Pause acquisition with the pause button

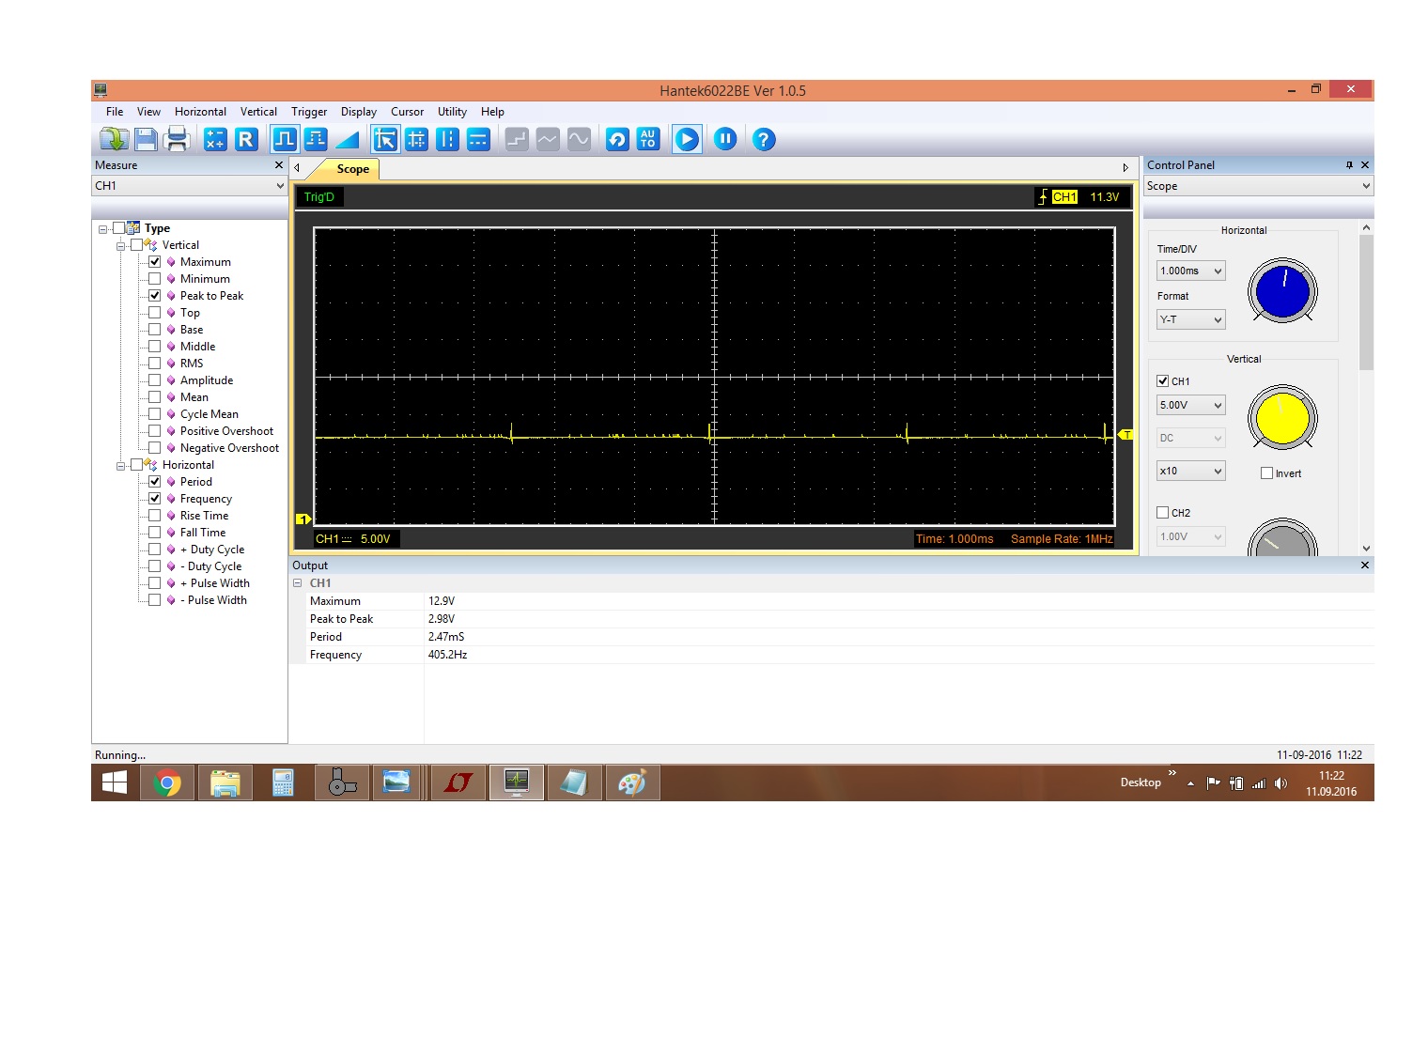click(x=725, y=140)
